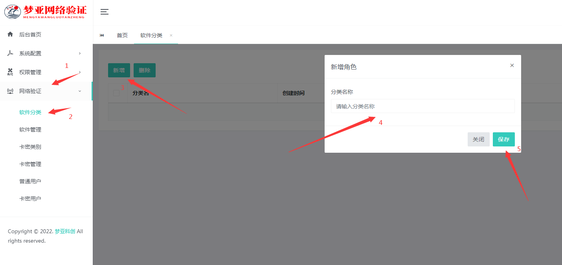Click the 网络验证 signal icon
Image resolution: width=562 pixels, height=265 pixels.
(10, 91)
